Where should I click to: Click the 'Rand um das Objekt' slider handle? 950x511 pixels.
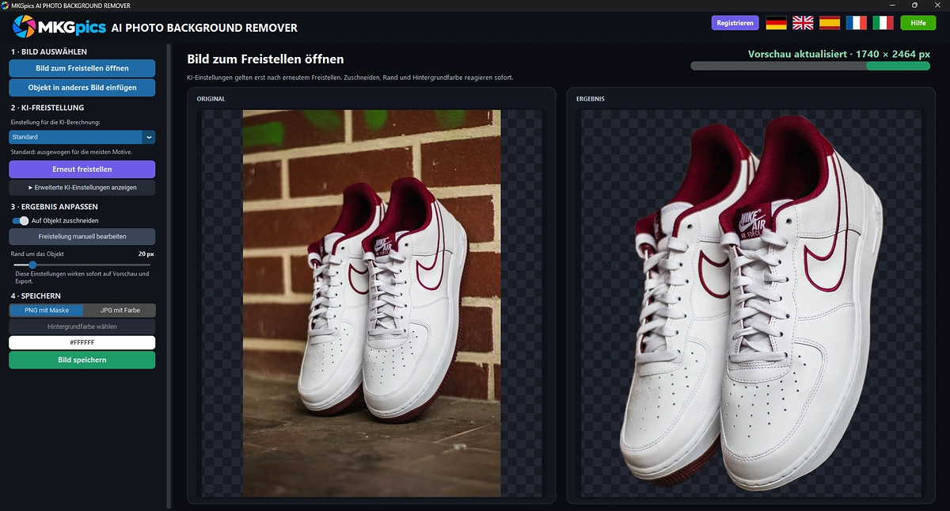(x=32, y=265)
